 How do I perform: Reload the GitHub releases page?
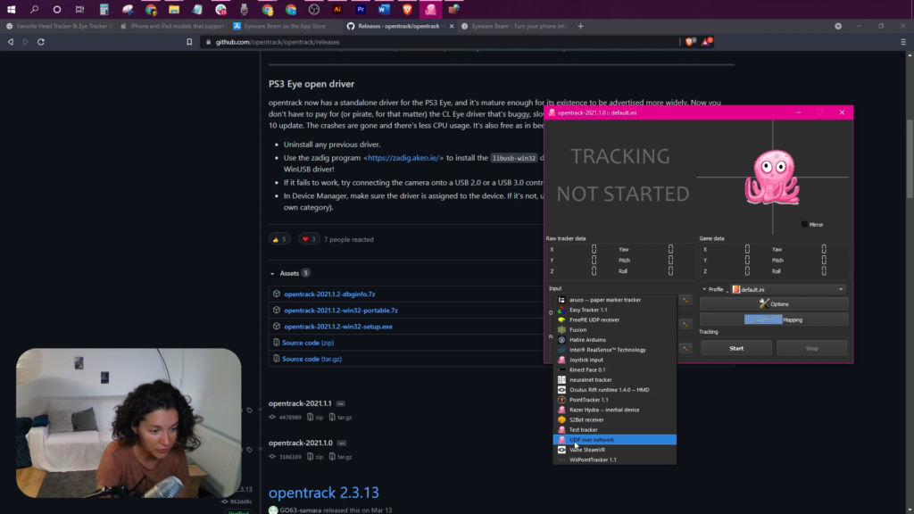click(x=41, y=42)
